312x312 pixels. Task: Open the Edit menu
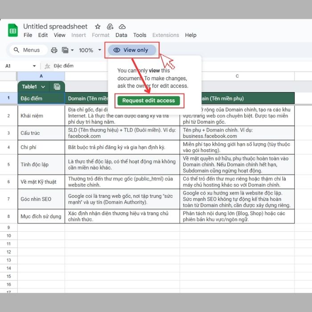click(43, 35)
